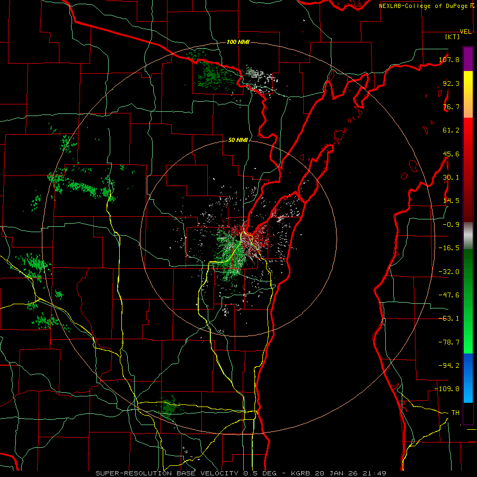Click the -0.9 velocity scale value
The height and width of the screenshot is (477, 477).
point(451,225)
